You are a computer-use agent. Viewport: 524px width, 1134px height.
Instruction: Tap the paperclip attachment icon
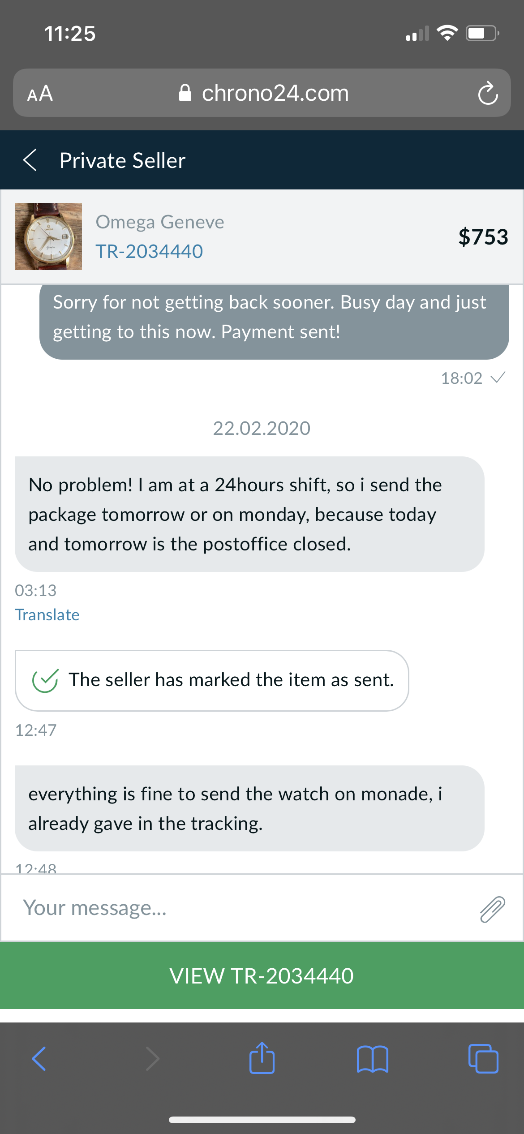492,909
